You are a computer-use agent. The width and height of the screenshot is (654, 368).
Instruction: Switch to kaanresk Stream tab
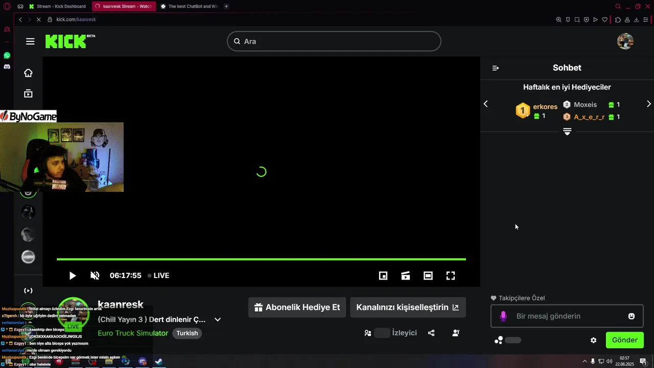pos(124,6)
